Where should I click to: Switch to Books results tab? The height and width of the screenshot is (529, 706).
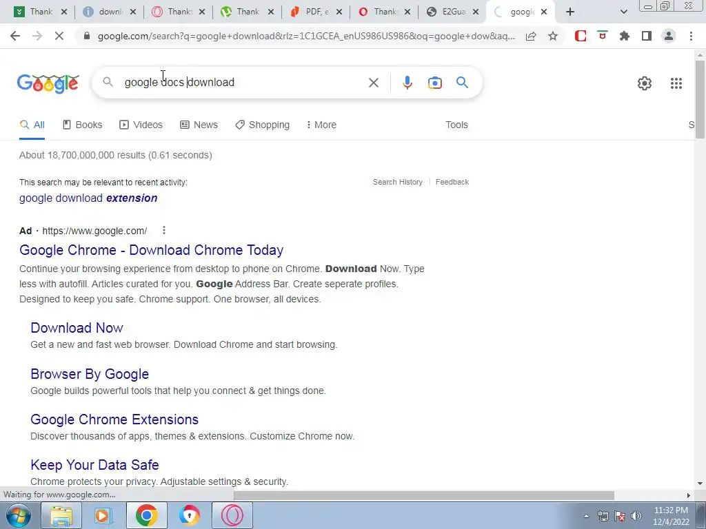point(83,125)
